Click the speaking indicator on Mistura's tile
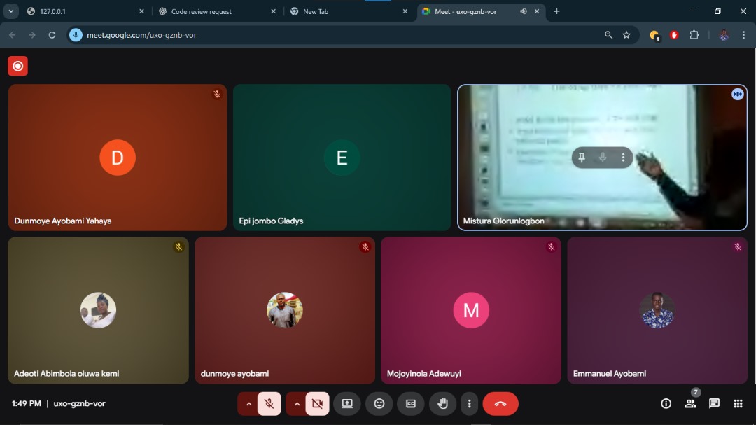Screen dimensions: 756x425 pyautogui.click(x=737, y=94)
